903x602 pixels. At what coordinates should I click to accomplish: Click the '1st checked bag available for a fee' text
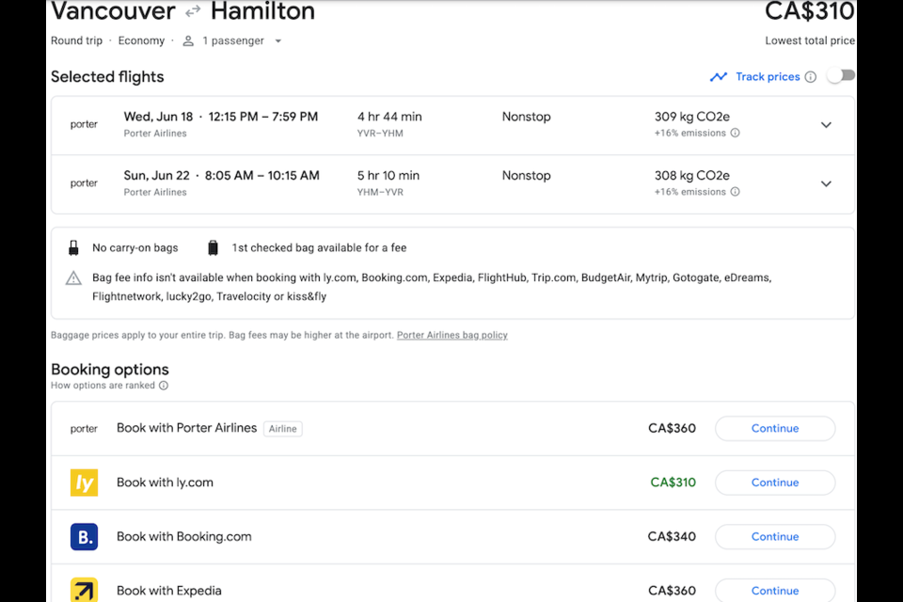tap(319, 247)
